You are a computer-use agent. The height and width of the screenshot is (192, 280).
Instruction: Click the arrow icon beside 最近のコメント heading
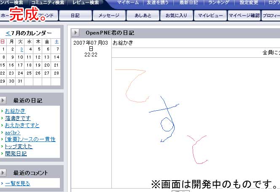point(3,173)
